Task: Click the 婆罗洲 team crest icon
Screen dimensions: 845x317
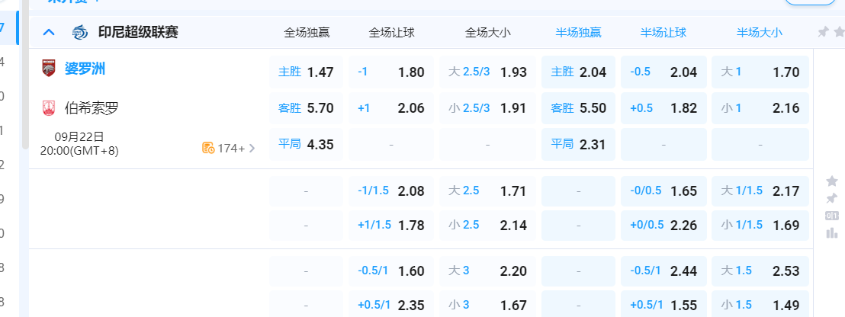Action: (x=49, y=69)
